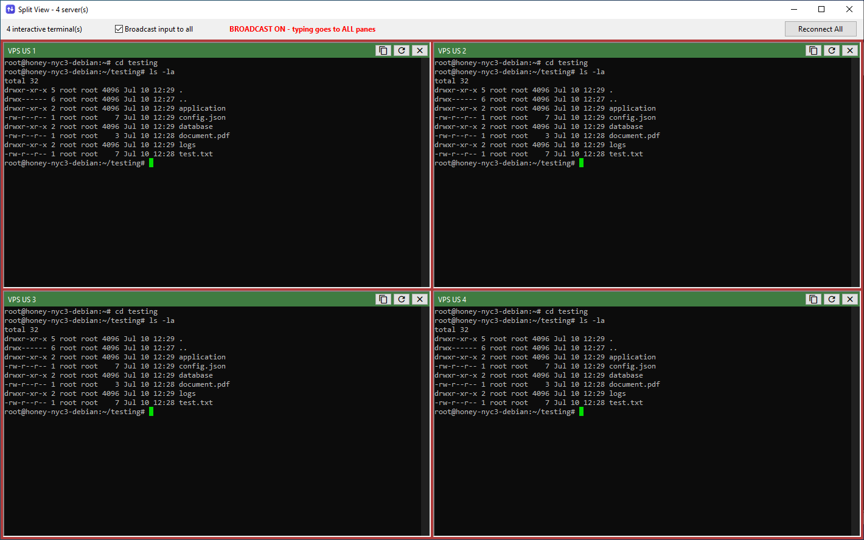Click 'ls -la' command in VPS US 2
This screenshot has height=540, width=864.
click(x=592, y=72)
